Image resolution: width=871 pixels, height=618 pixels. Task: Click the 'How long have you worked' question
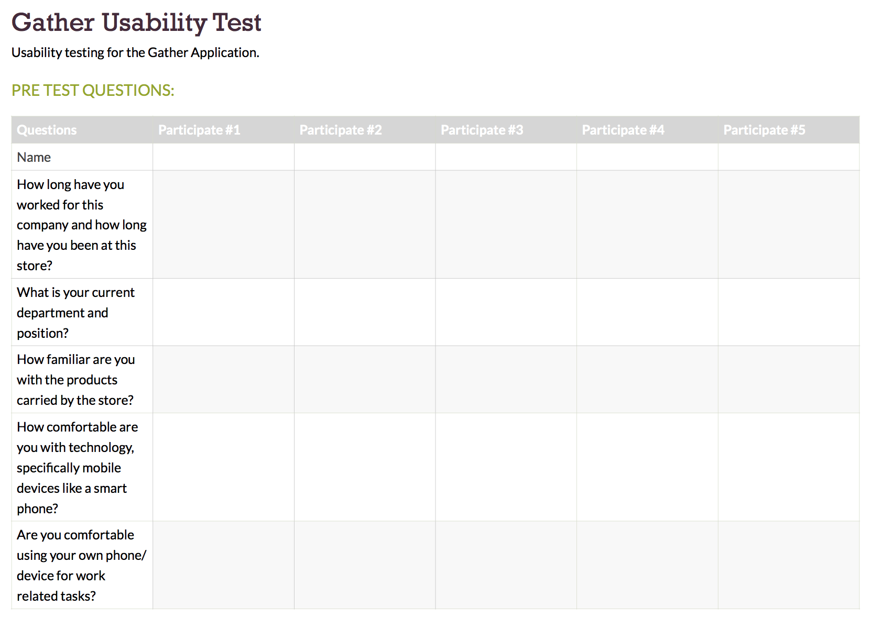click(81, 225)
